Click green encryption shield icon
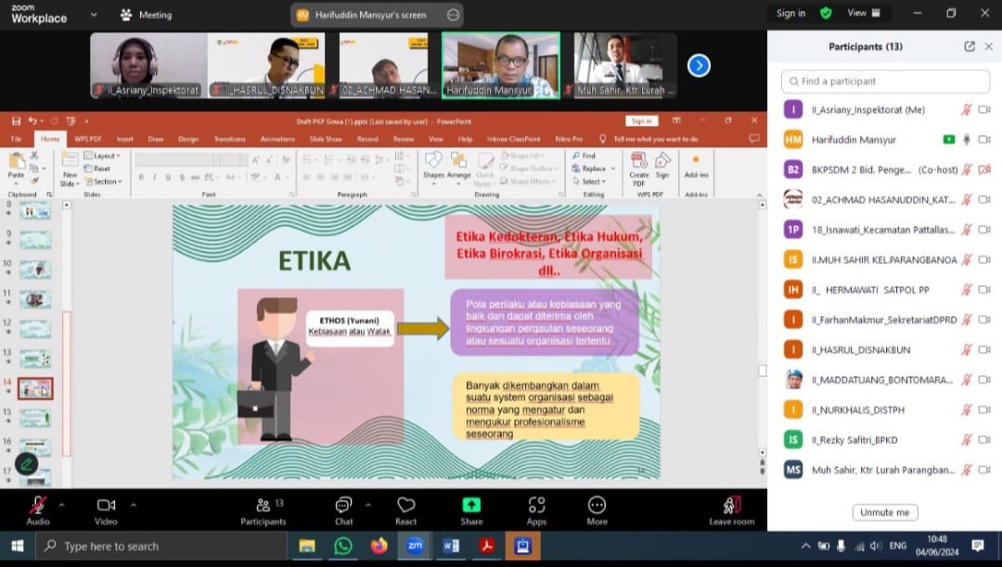Screen dimensions: 1002x567 [826, 13]
